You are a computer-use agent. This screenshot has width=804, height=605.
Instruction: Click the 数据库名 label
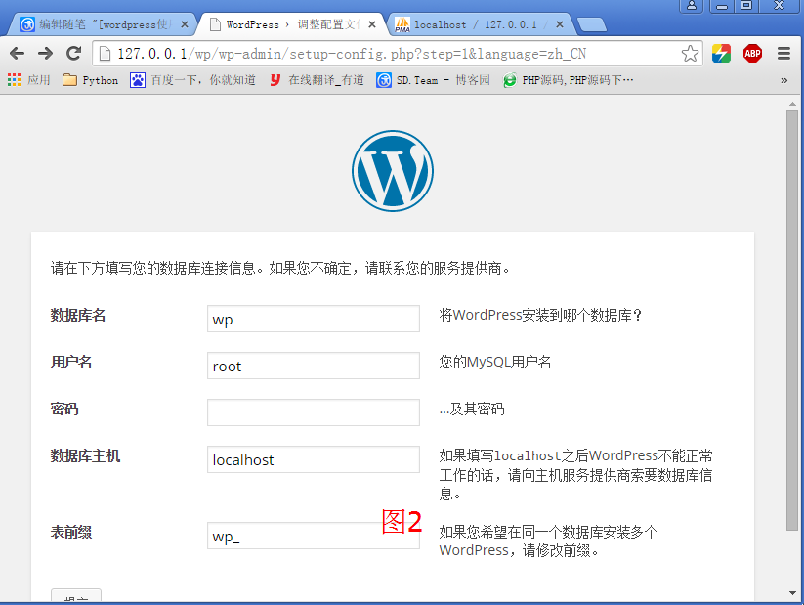click(78, 315)
